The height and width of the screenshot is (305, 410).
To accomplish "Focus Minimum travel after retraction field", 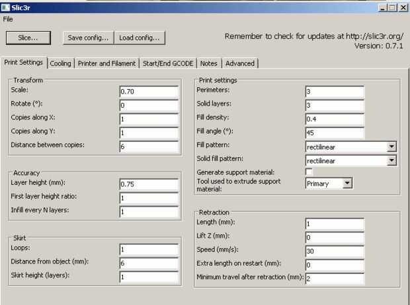I will click(x=335, y=279).
